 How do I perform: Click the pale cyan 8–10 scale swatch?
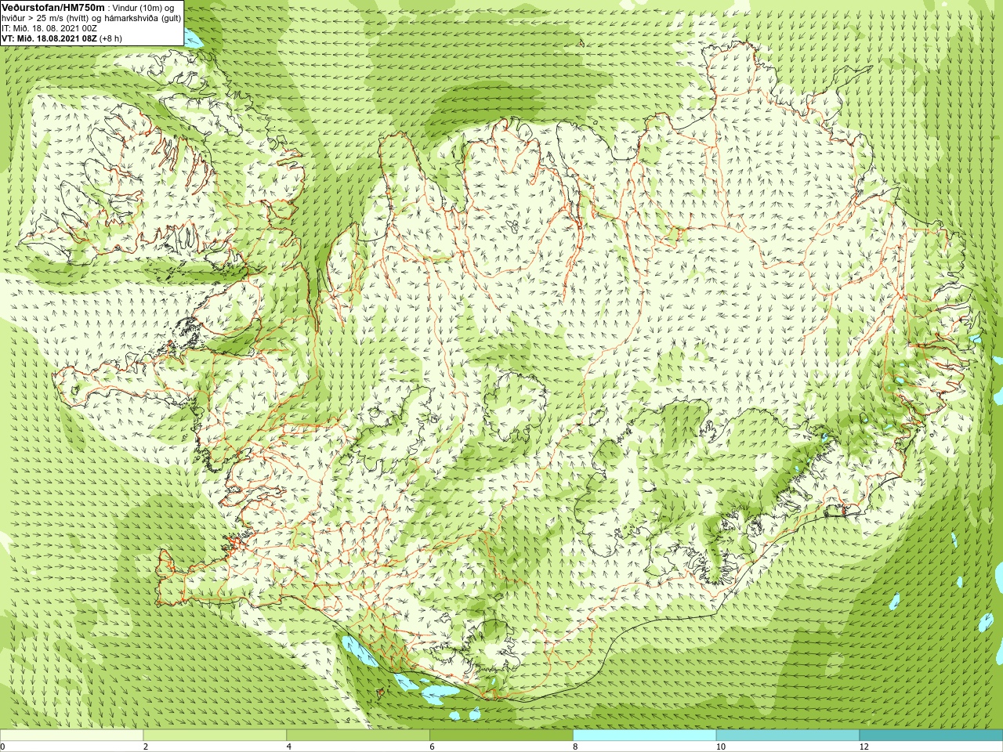tap(644, 736)
